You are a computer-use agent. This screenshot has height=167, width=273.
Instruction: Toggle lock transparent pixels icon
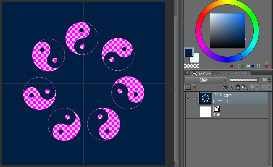[x=245, y=87]
